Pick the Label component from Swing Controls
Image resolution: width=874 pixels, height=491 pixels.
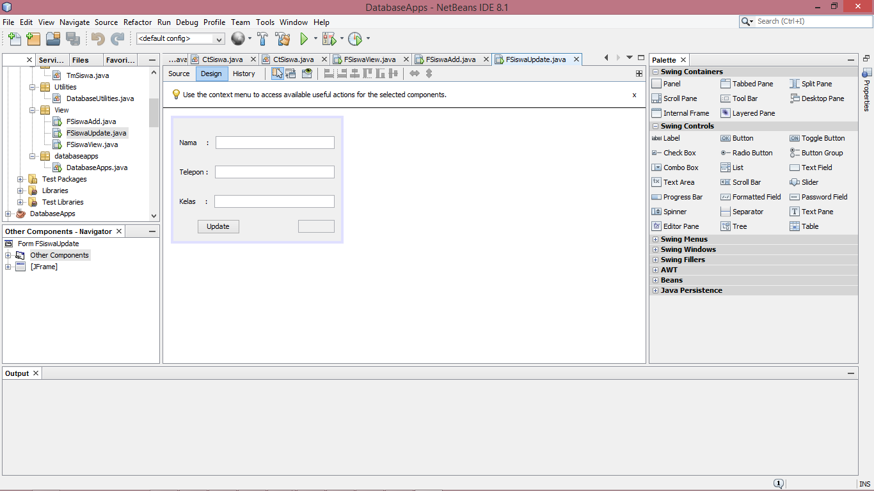pyautogui.click(x=666, y=138)
